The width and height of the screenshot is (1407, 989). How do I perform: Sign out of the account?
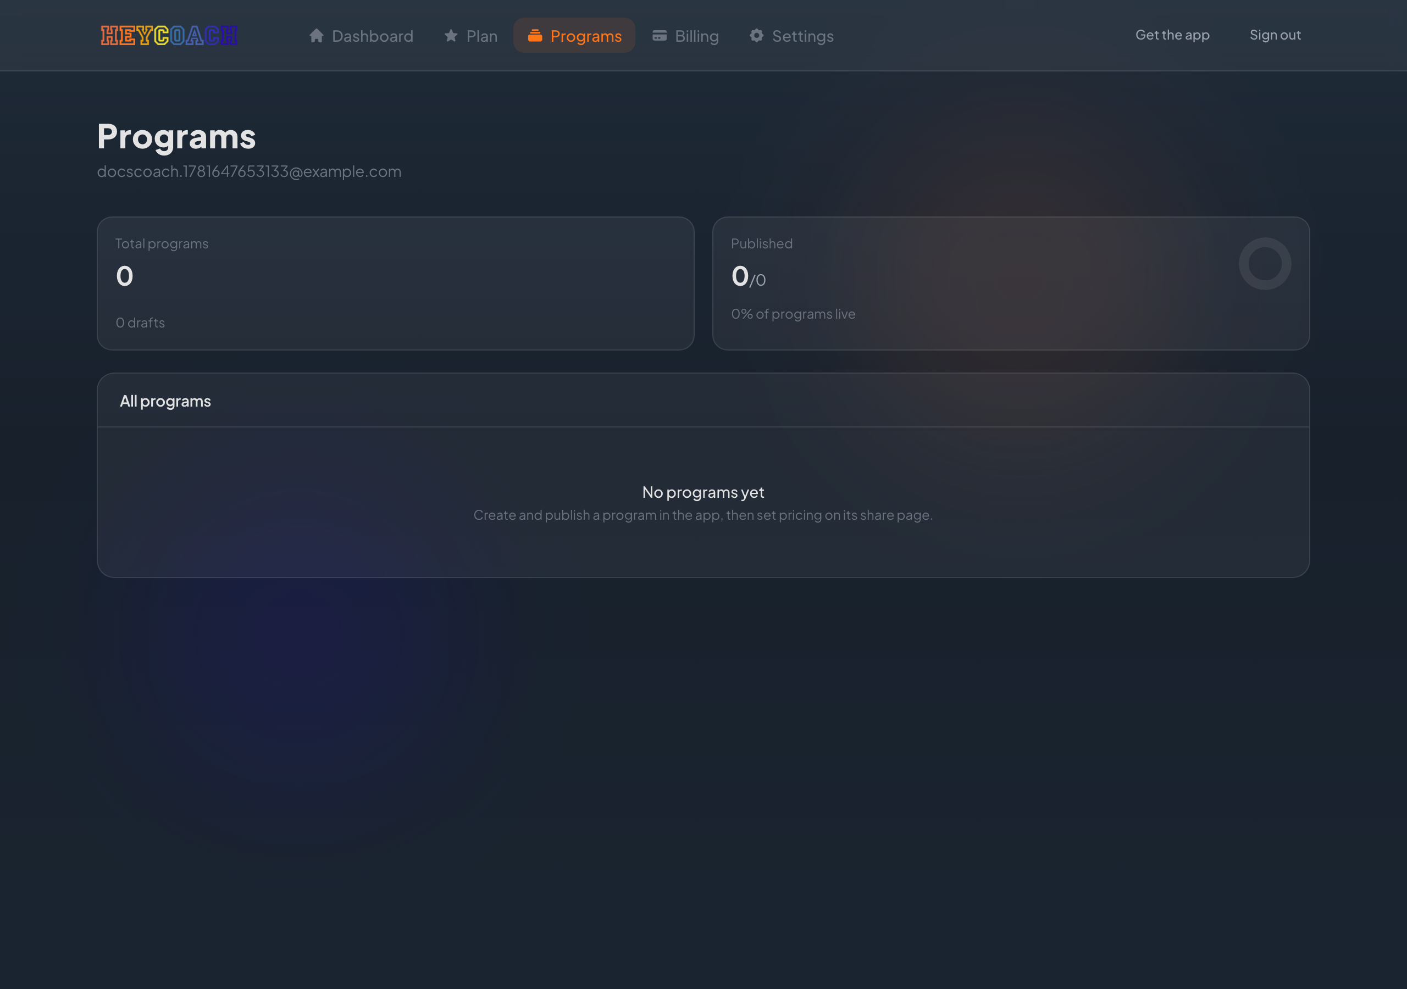(1275, 35)
